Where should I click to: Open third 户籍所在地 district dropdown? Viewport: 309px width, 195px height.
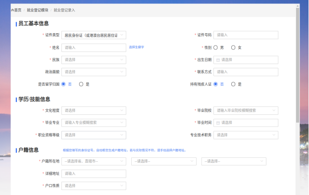click(234, 161)
